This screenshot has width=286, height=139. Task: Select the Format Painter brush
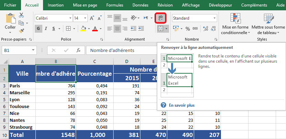tap(21, 31)
